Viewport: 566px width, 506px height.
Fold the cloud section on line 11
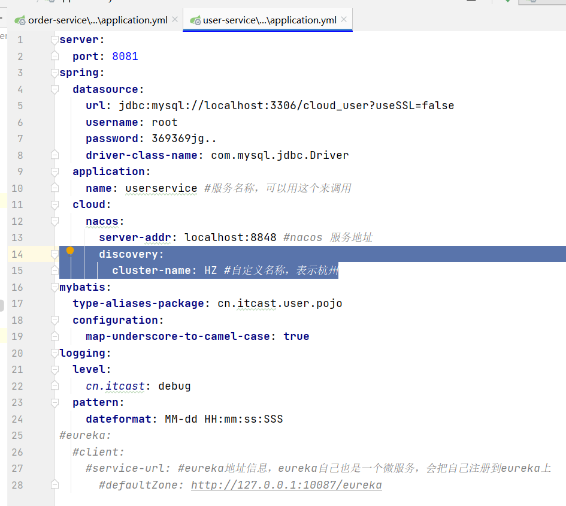55,205
